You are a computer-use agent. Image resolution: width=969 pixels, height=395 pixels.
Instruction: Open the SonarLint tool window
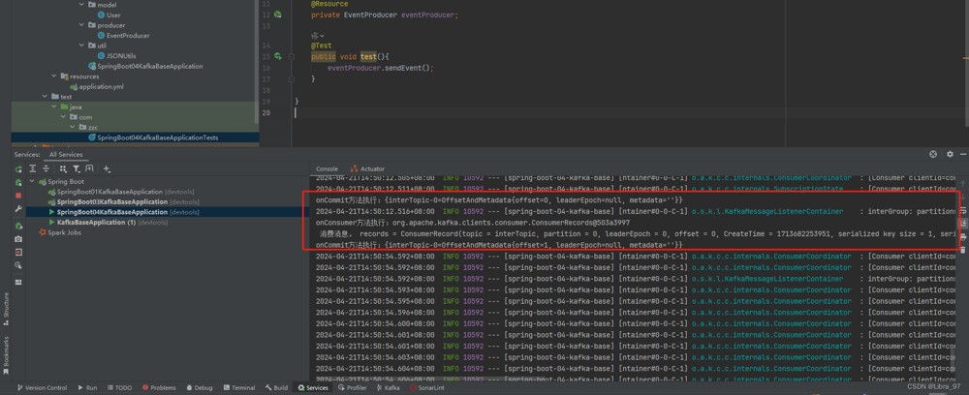coord(426,387)
